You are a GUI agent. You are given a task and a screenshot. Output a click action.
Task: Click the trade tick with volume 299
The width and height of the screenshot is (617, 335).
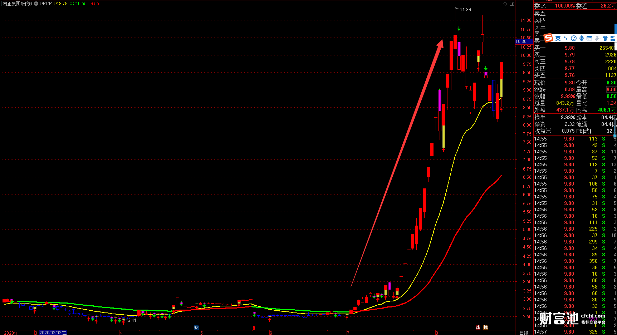(x=575, y=242)
